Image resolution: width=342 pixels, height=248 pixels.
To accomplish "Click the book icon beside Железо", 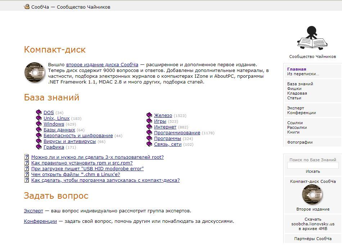I will [149, 116].
